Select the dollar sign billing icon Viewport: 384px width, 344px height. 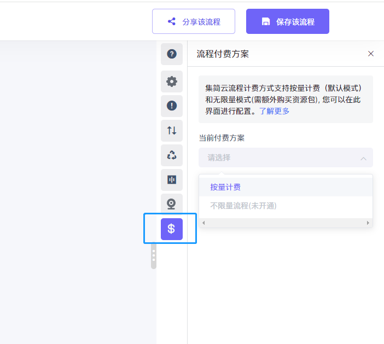(x=172, y=229)
